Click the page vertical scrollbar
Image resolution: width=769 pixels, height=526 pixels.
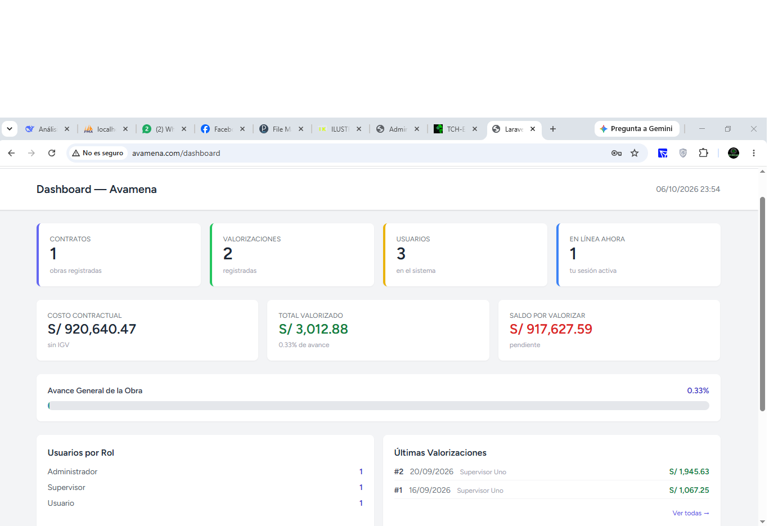[763, 304]
